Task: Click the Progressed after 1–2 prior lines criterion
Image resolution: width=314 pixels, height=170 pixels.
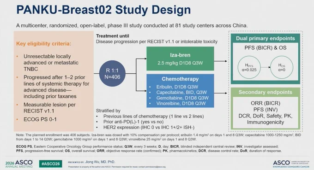Action: [x=56, y=87]
